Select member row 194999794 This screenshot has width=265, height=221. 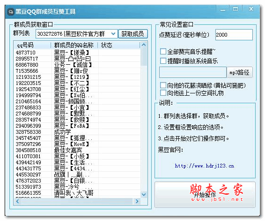[x=77, y=95]
